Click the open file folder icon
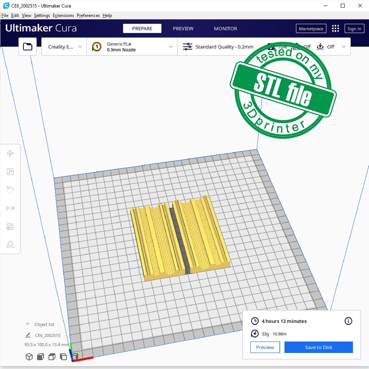Viewport: 369px width, 369px height. 27,46
